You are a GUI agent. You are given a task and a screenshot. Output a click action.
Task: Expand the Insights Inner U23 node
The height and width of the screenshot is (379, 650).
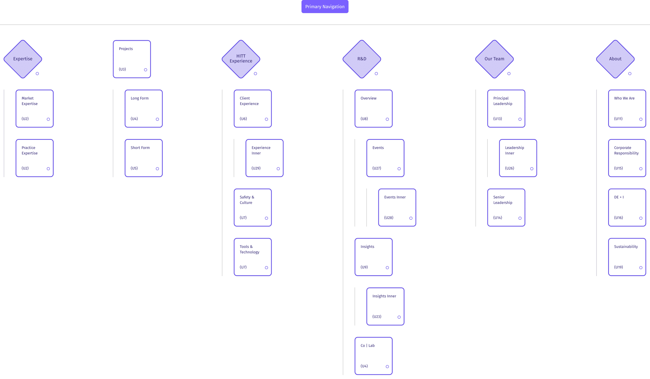[x=398, y=317]
